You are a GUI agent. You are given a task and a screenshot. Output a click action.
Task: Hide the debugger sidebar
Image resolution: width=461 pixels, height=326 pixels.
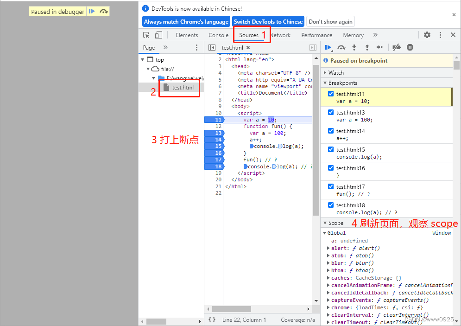tap(313, 47)
